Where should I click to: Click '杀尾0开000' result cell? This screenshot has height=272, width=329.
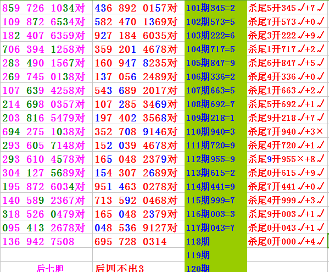click(x=288, y=241)
